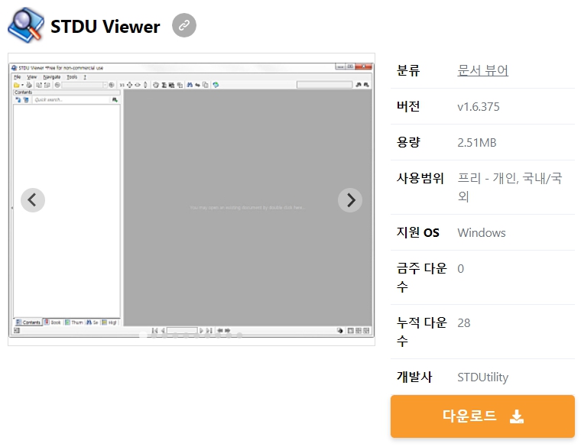Open the STDU Viewer screenshot preview image
Screen dimensions: 581x447
191,199
